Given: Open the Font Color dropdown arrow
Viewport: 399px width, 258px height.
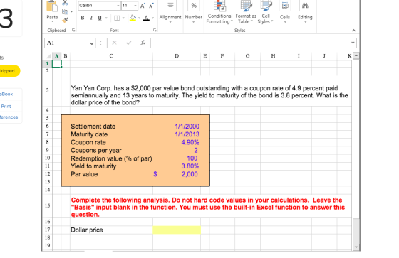Looking at the screenshot, I should (x=152, y=18).
